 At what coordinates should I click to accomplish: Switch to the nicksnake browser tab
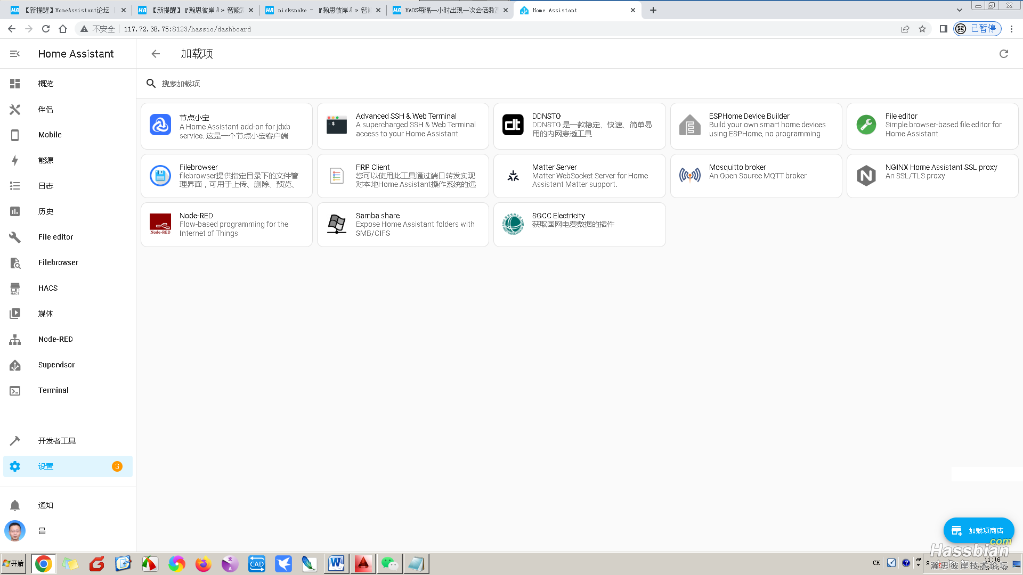(324, 10)
